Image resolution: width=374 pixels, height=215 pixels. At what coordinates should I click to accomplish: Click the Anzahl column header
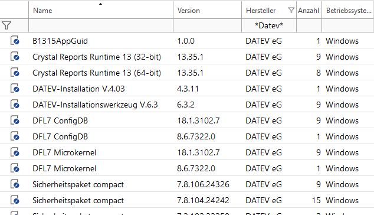point(309,10)
